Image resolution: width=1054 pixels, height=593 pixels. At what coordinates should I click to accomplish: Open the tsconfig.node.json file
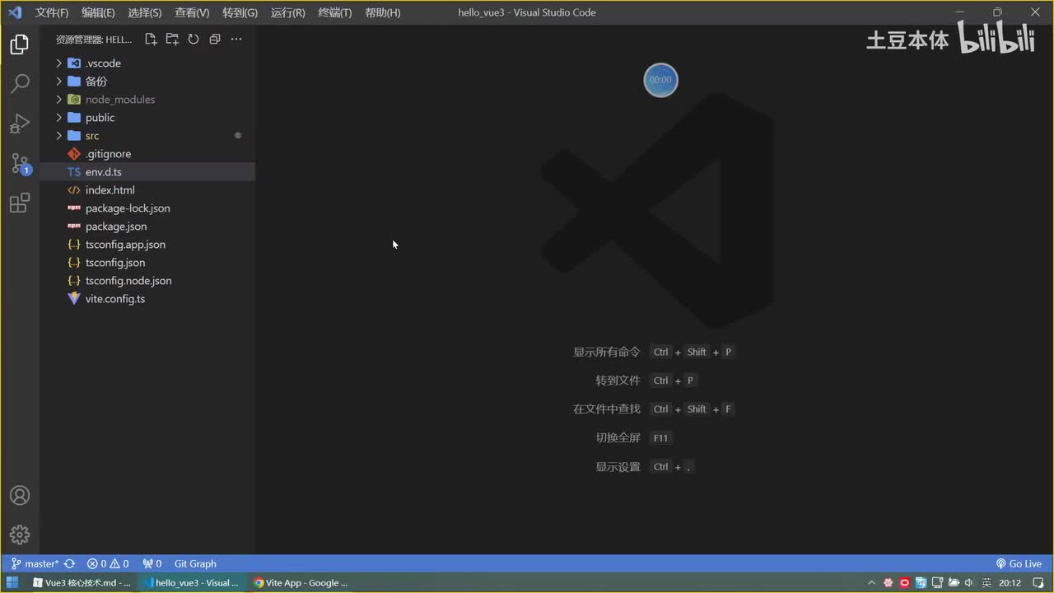(147, 281)
